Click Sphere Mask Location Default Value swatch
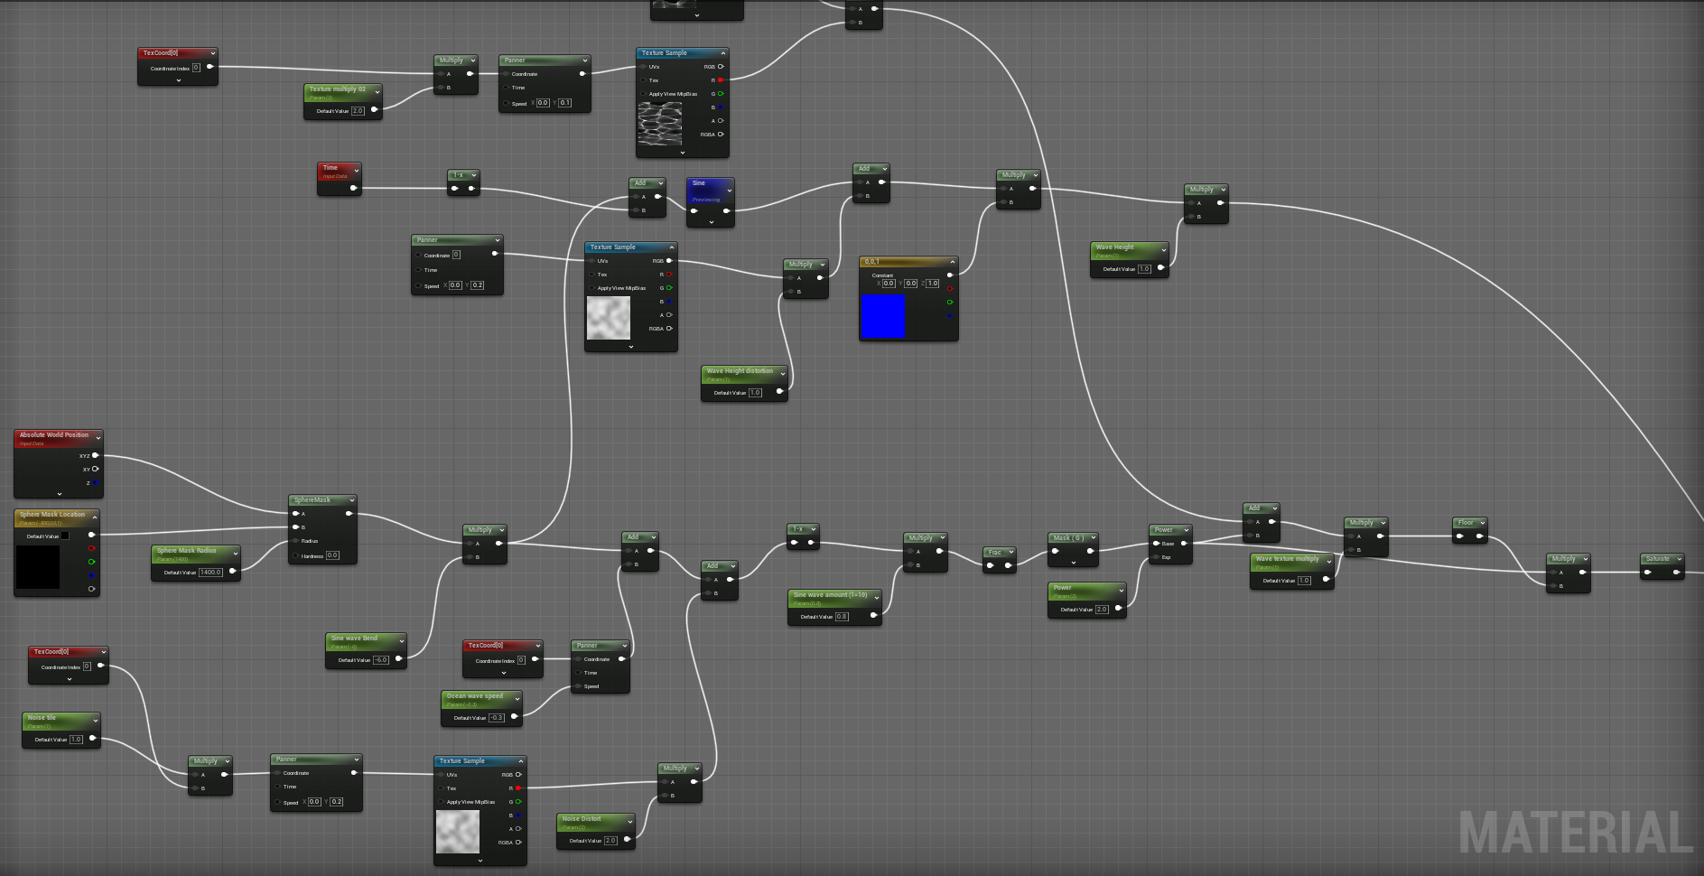The width and height of the screenshot is (1704, 876). (x=65, y=536)
